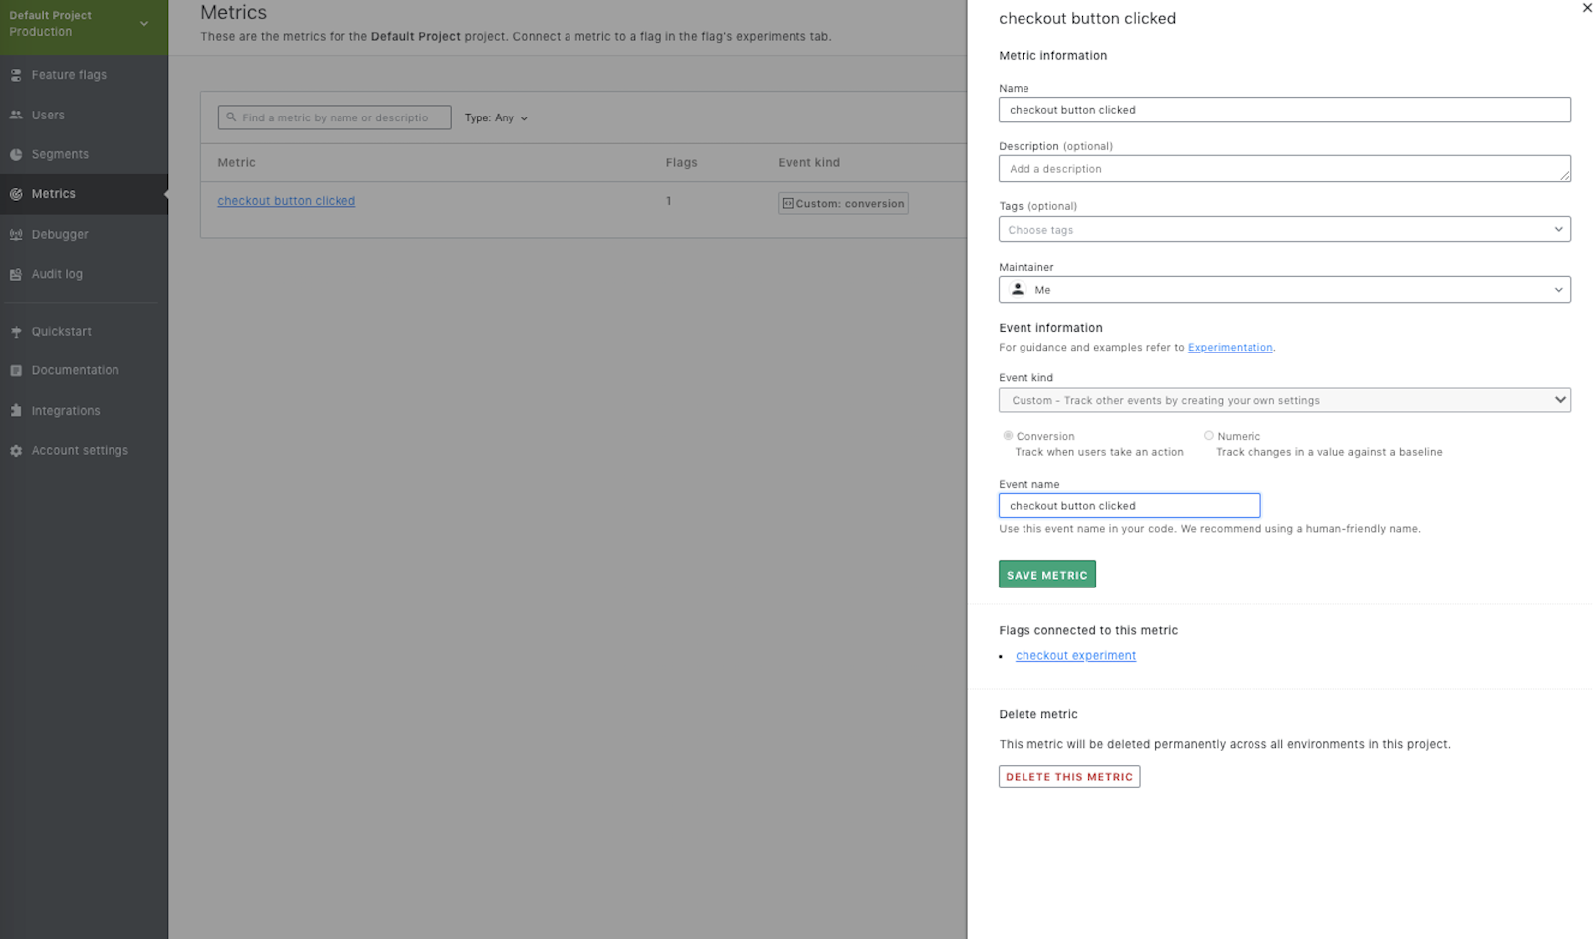This screenshot has width=1593, height=939.
Task: Open the Event kind dropdown
Action: [x=1283, y=399]
